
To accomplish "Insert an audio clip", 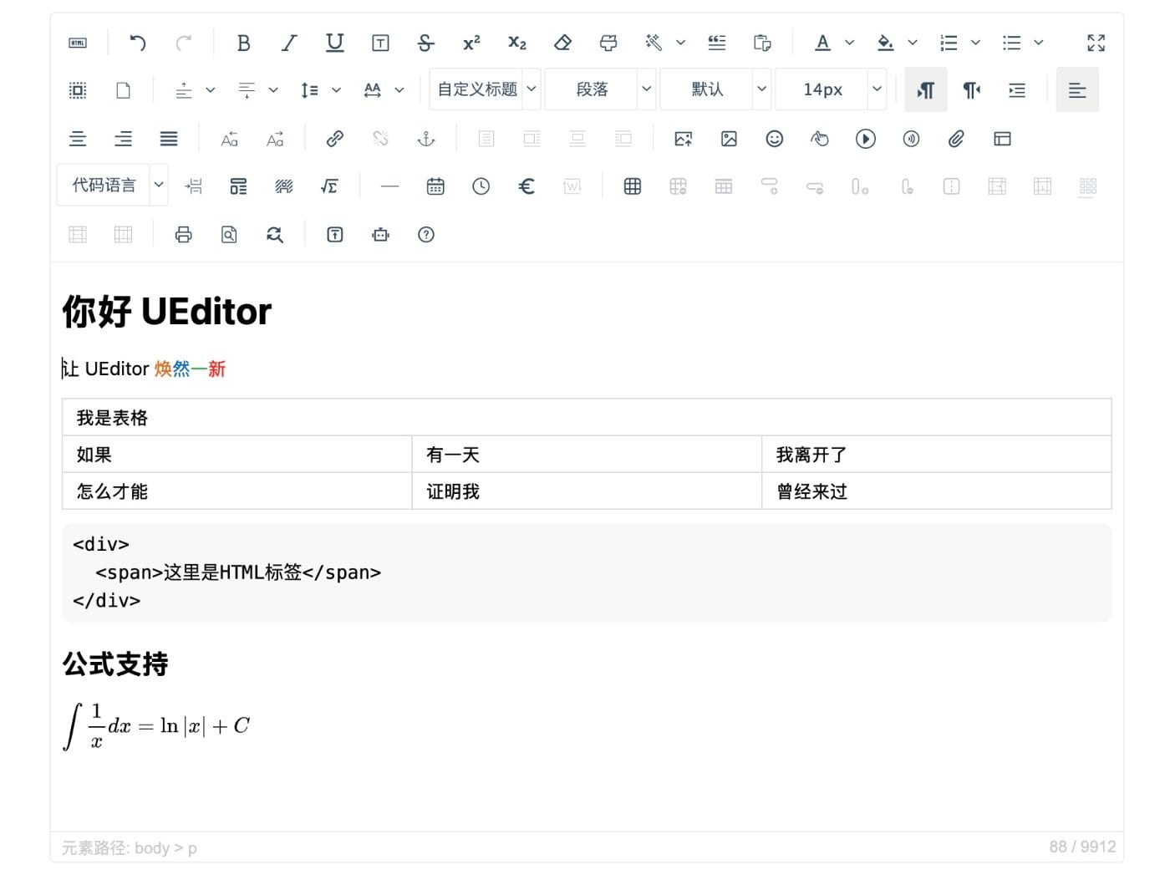I will click(911, 139).
